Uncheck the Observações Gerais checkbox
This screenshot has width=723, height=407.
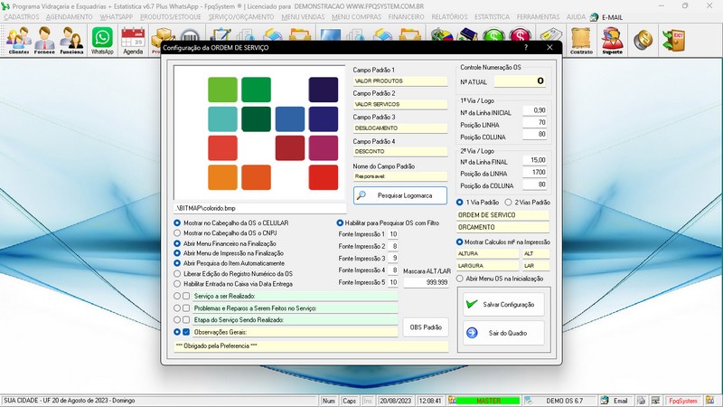186,332
